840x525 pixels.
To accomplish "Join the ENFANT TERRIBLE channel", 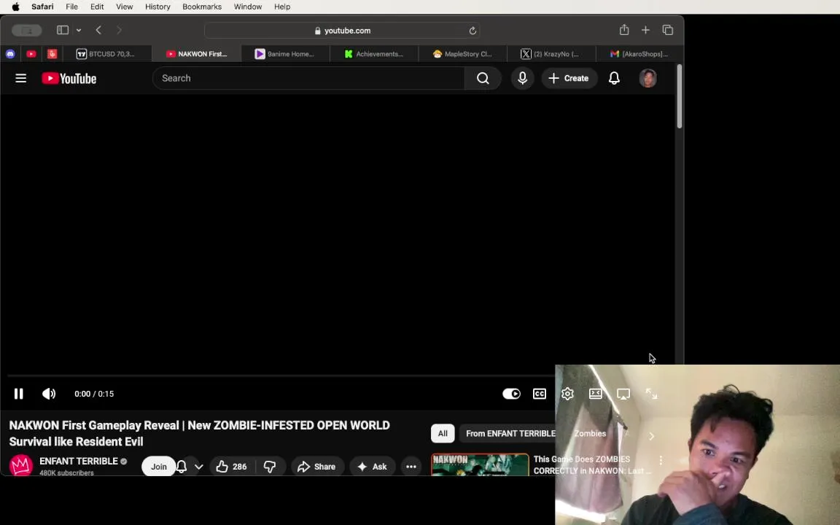I will click(x=158, y=467).
